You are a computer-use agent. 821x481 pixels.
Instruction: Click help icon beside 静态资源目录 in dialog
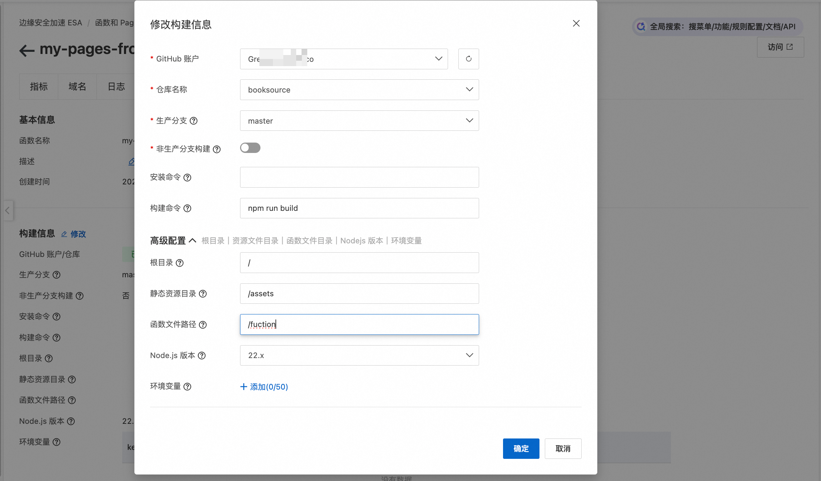203,294
